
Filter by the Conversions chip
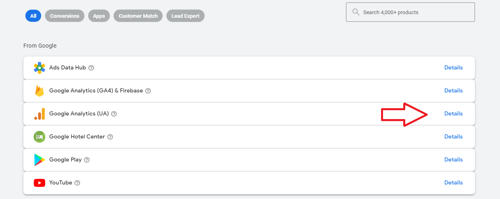[65, 16]
